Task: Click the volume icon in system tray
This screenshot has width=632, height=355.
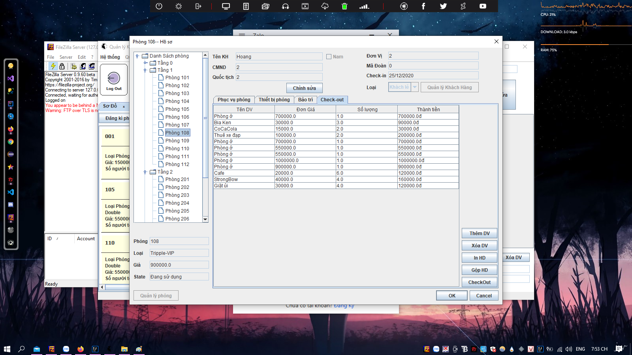Action: [x=569, y=349]
